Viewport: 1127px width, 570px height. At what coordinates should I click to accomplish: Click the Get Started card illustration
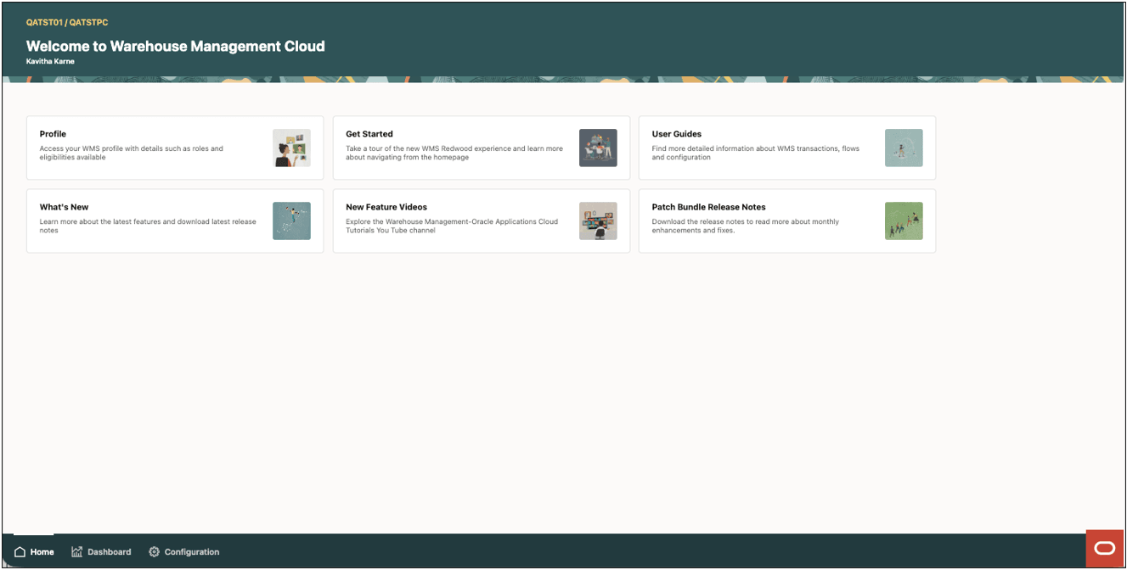point(598,148)
